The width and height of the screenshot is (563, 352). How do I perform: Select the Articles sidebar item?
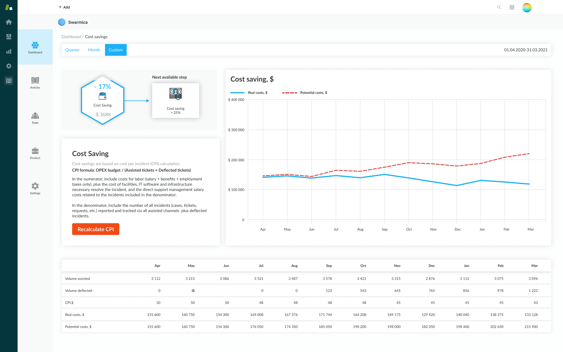[35, 83]
